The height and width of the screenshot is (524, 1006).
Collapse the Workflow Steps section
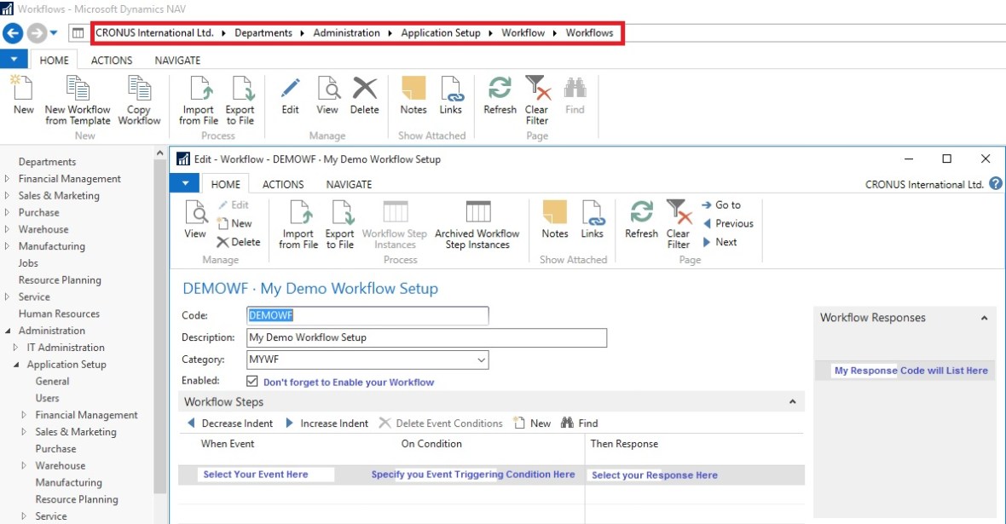792,402
